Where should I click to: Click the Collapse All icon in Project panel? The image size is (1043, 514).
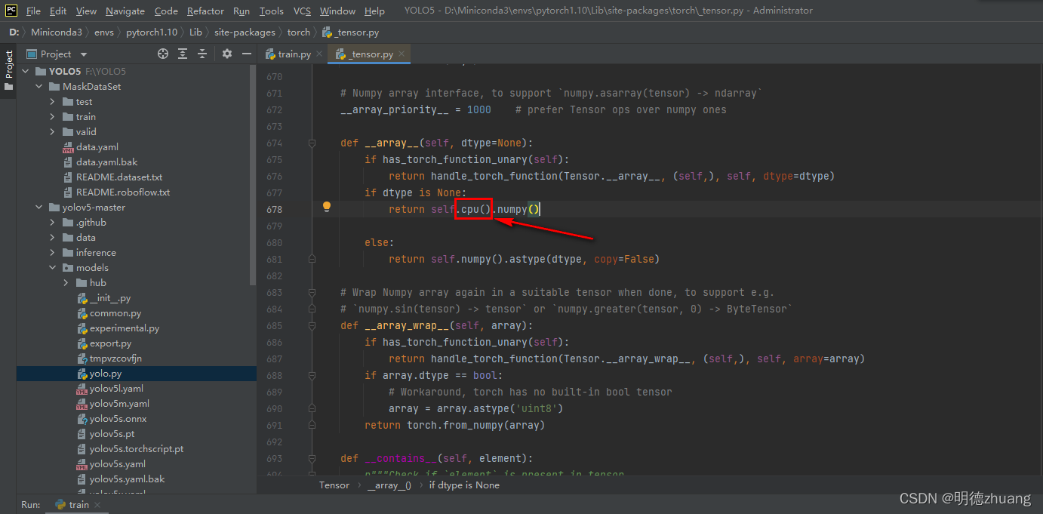pyautogui.click(x=202, y=54)
